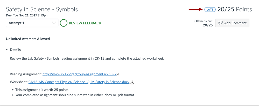
Task: Click the download icon beside the worksheet
Action: 132,82
